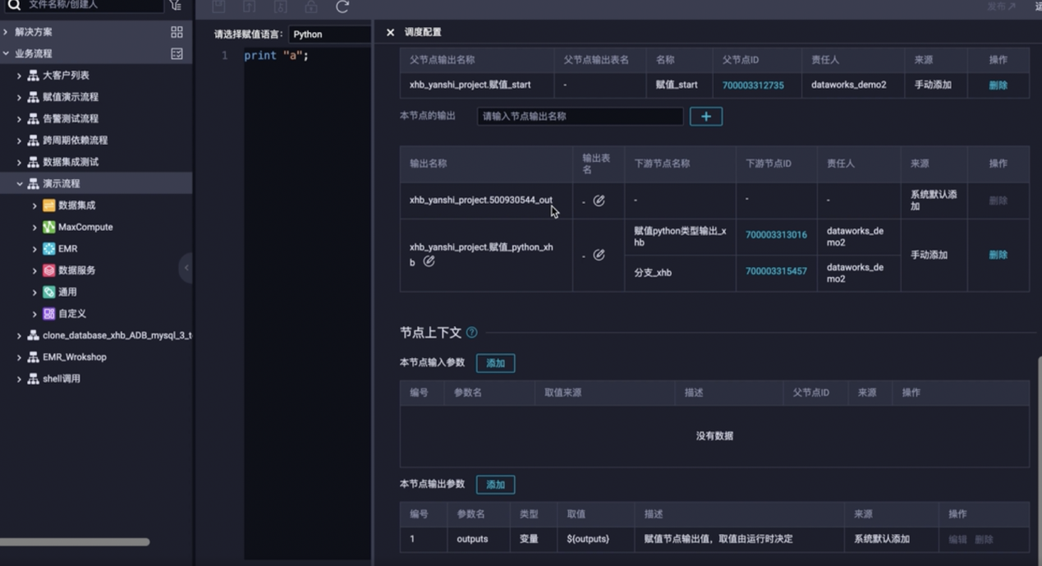Open the Python language dropdown

pyautogui.click(x=330, y=34)
